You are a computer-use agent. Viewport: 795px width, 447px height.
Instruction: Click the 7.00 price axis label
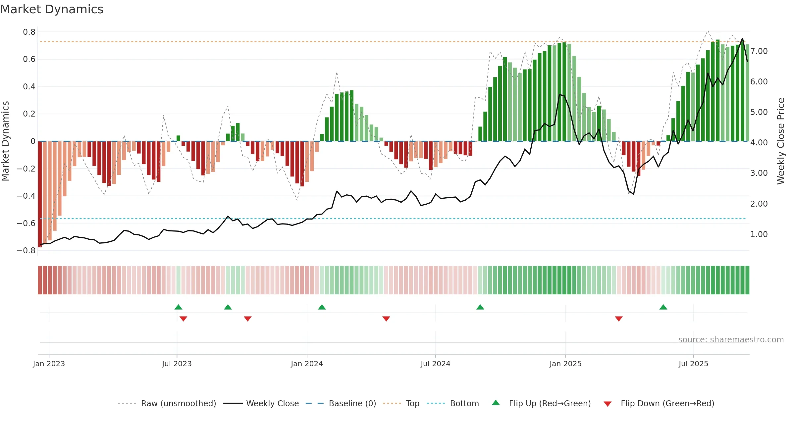(759, 51)
